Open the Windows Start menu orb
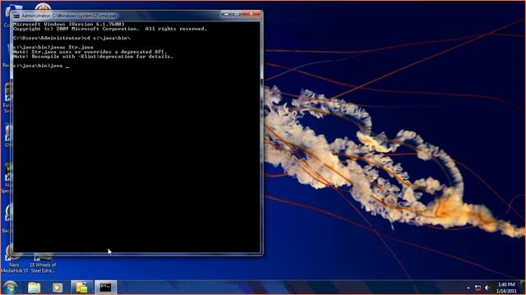Screen dimensions: 526x295 point(10,288)
